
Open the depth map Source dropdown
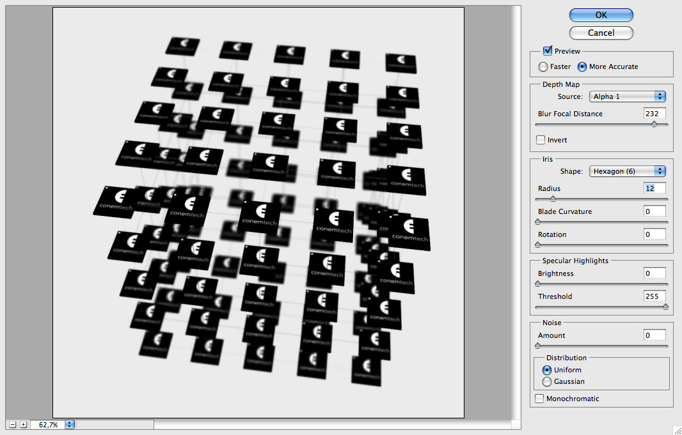coord(627,95)
